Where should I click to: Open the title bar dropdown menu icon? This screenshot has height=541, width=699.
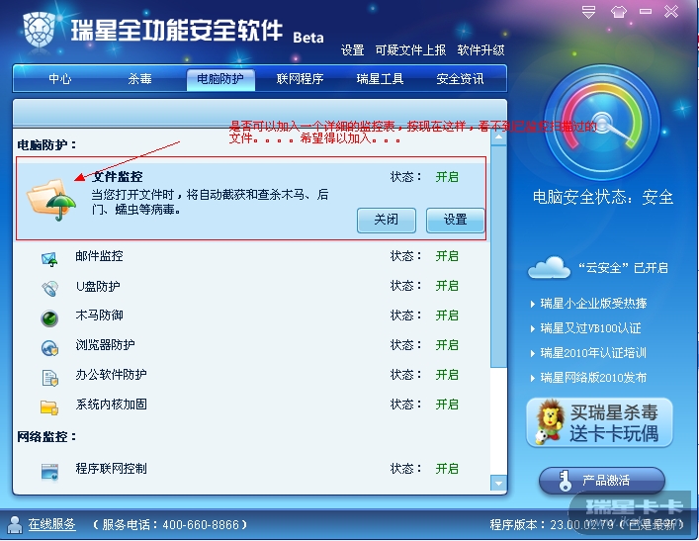click(x=589, y=12)
